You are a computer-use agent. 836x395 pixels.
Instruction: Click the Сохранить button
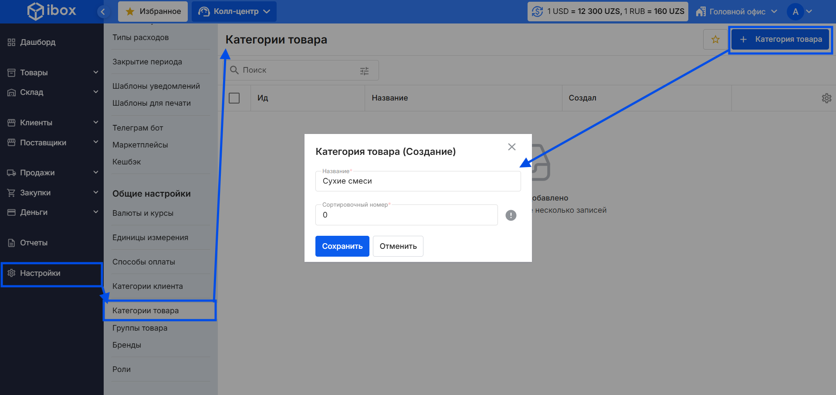(x=342, y=246)
